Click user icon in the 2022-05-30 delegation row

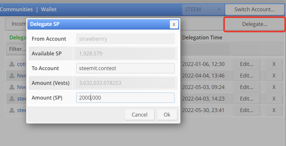(x=12, y=110)
